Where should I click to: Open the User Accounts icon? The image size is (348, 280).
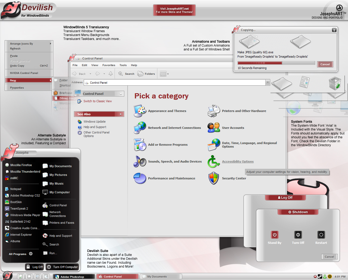click(x=214, y=127)
